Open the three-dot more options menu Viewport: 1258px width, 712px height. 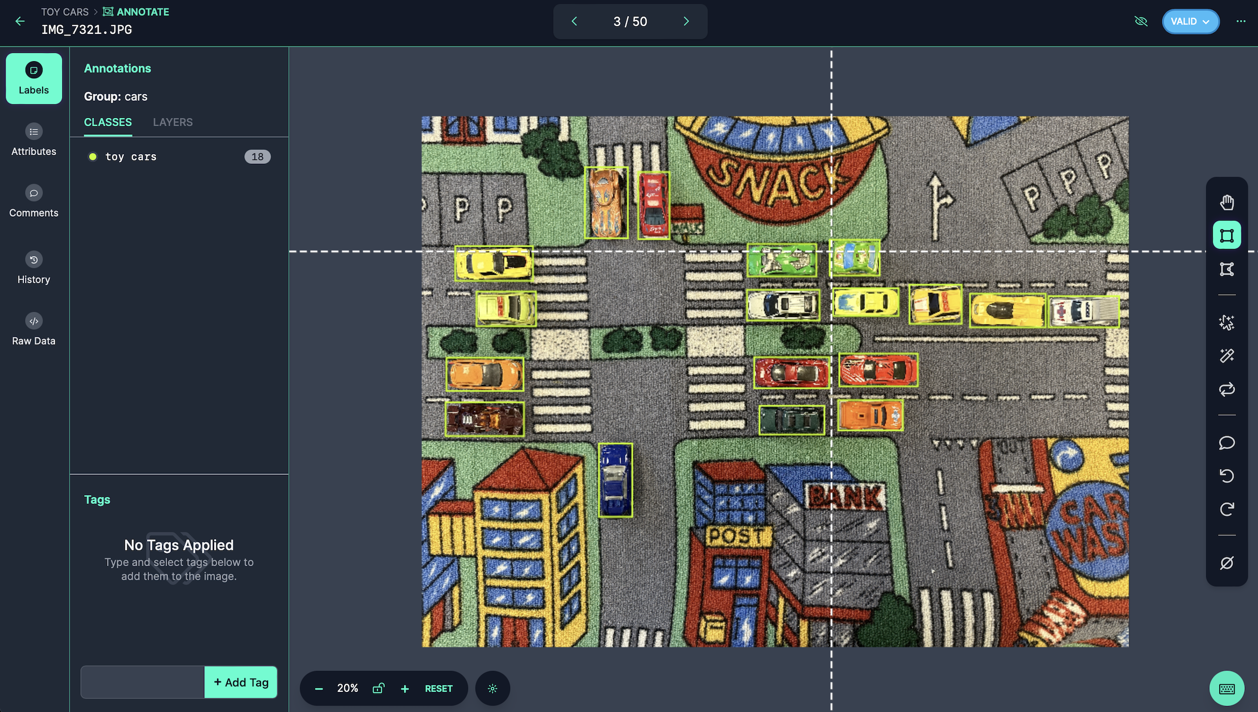(x=1241, y=21)
